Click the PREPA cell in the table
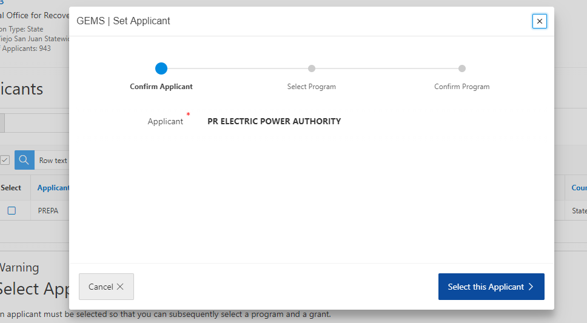Viewport: 587px width, 323px height. pos(48,211)
